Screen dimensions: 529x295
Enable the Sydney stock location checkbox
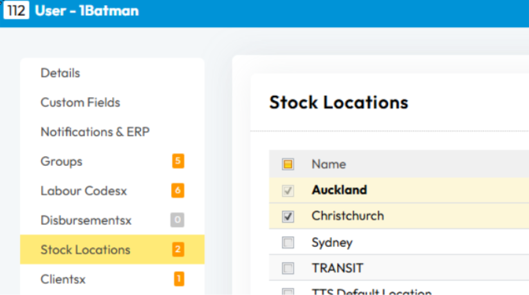pos(288,243)
